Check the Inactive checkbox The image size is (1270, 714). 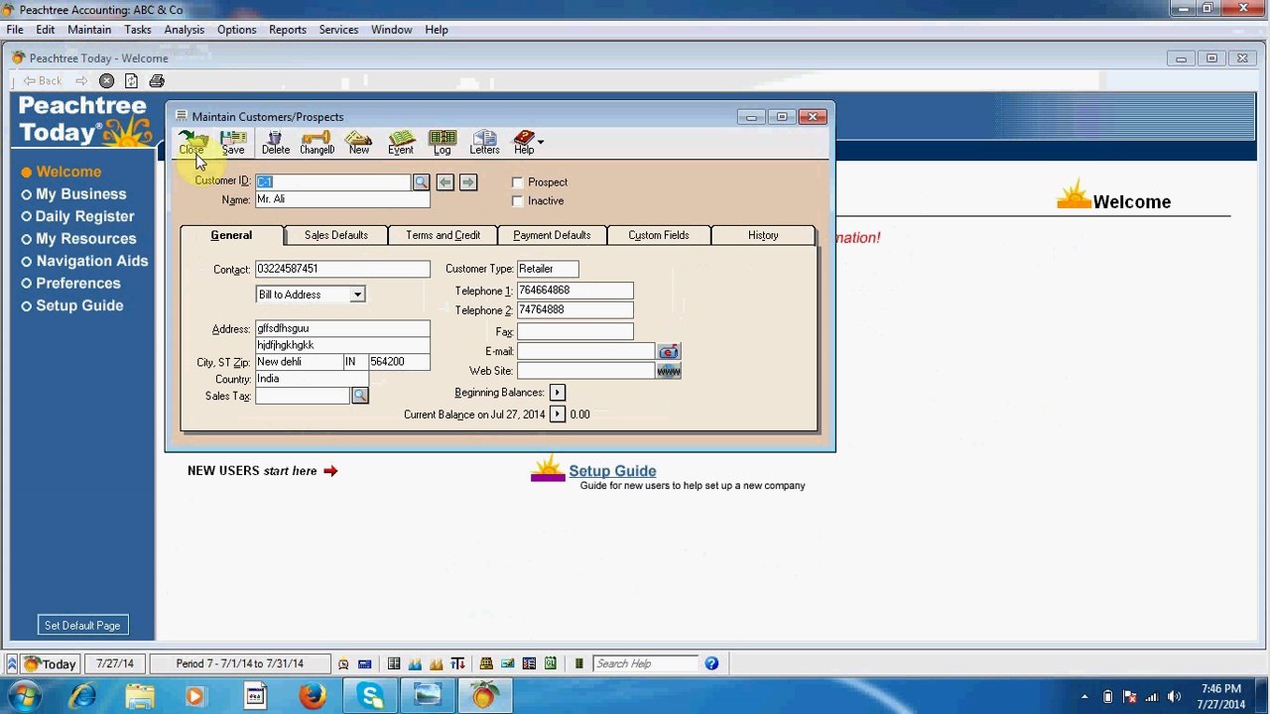tap(517, 201)
